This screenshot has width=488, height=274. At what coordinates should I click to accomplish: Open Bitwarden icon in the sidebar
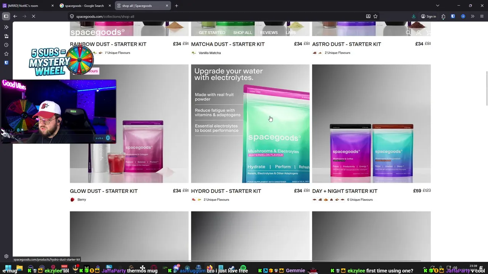(x=6, y=62)
